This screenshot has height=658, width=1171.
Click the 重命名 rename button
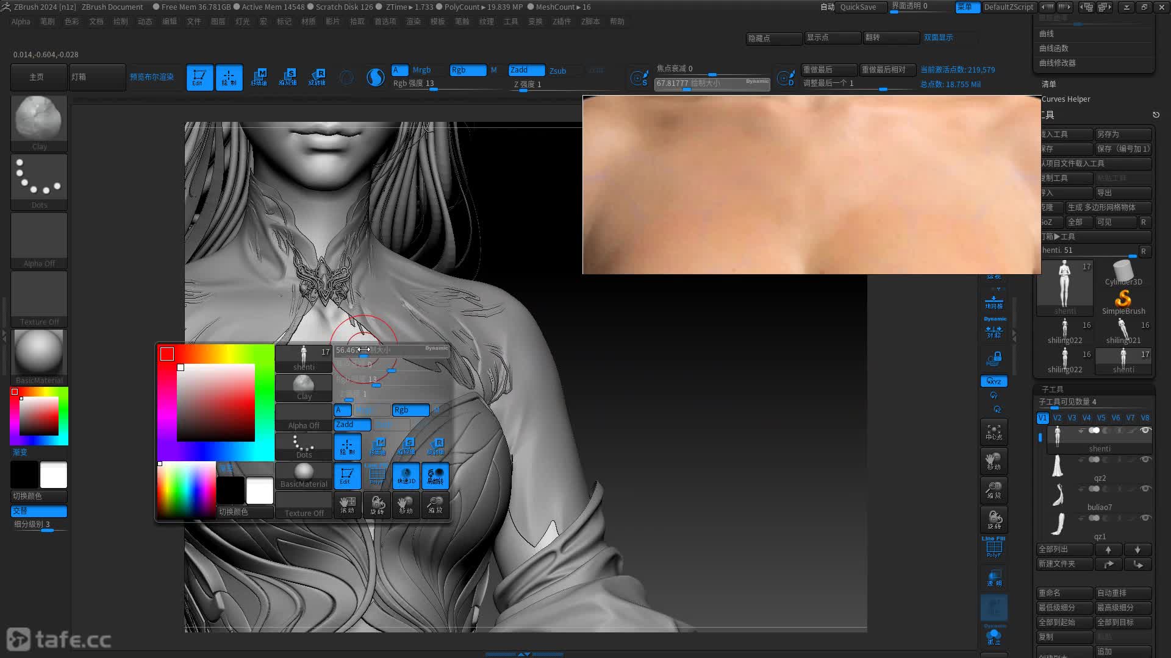(x=1065, y=593)
